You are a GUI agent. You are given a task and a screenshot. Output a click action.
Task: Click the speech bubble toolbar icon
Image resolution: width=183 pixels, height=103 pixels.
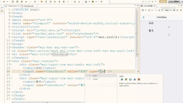pos(102,2)
